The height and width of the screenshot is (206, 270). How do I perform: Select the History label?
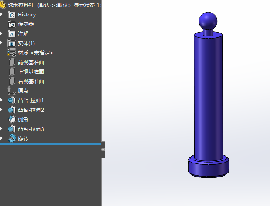pos(27,15)
